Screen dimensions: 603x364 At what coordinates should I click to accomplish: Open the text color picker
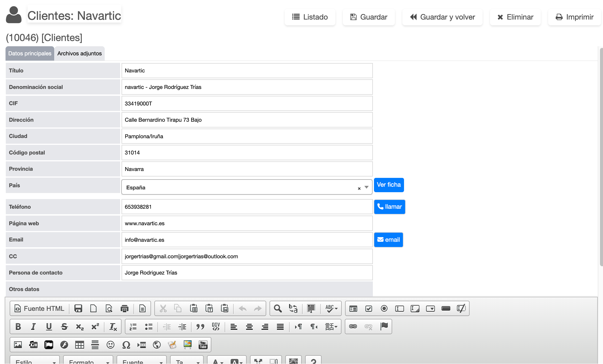[x=218, y=361]
